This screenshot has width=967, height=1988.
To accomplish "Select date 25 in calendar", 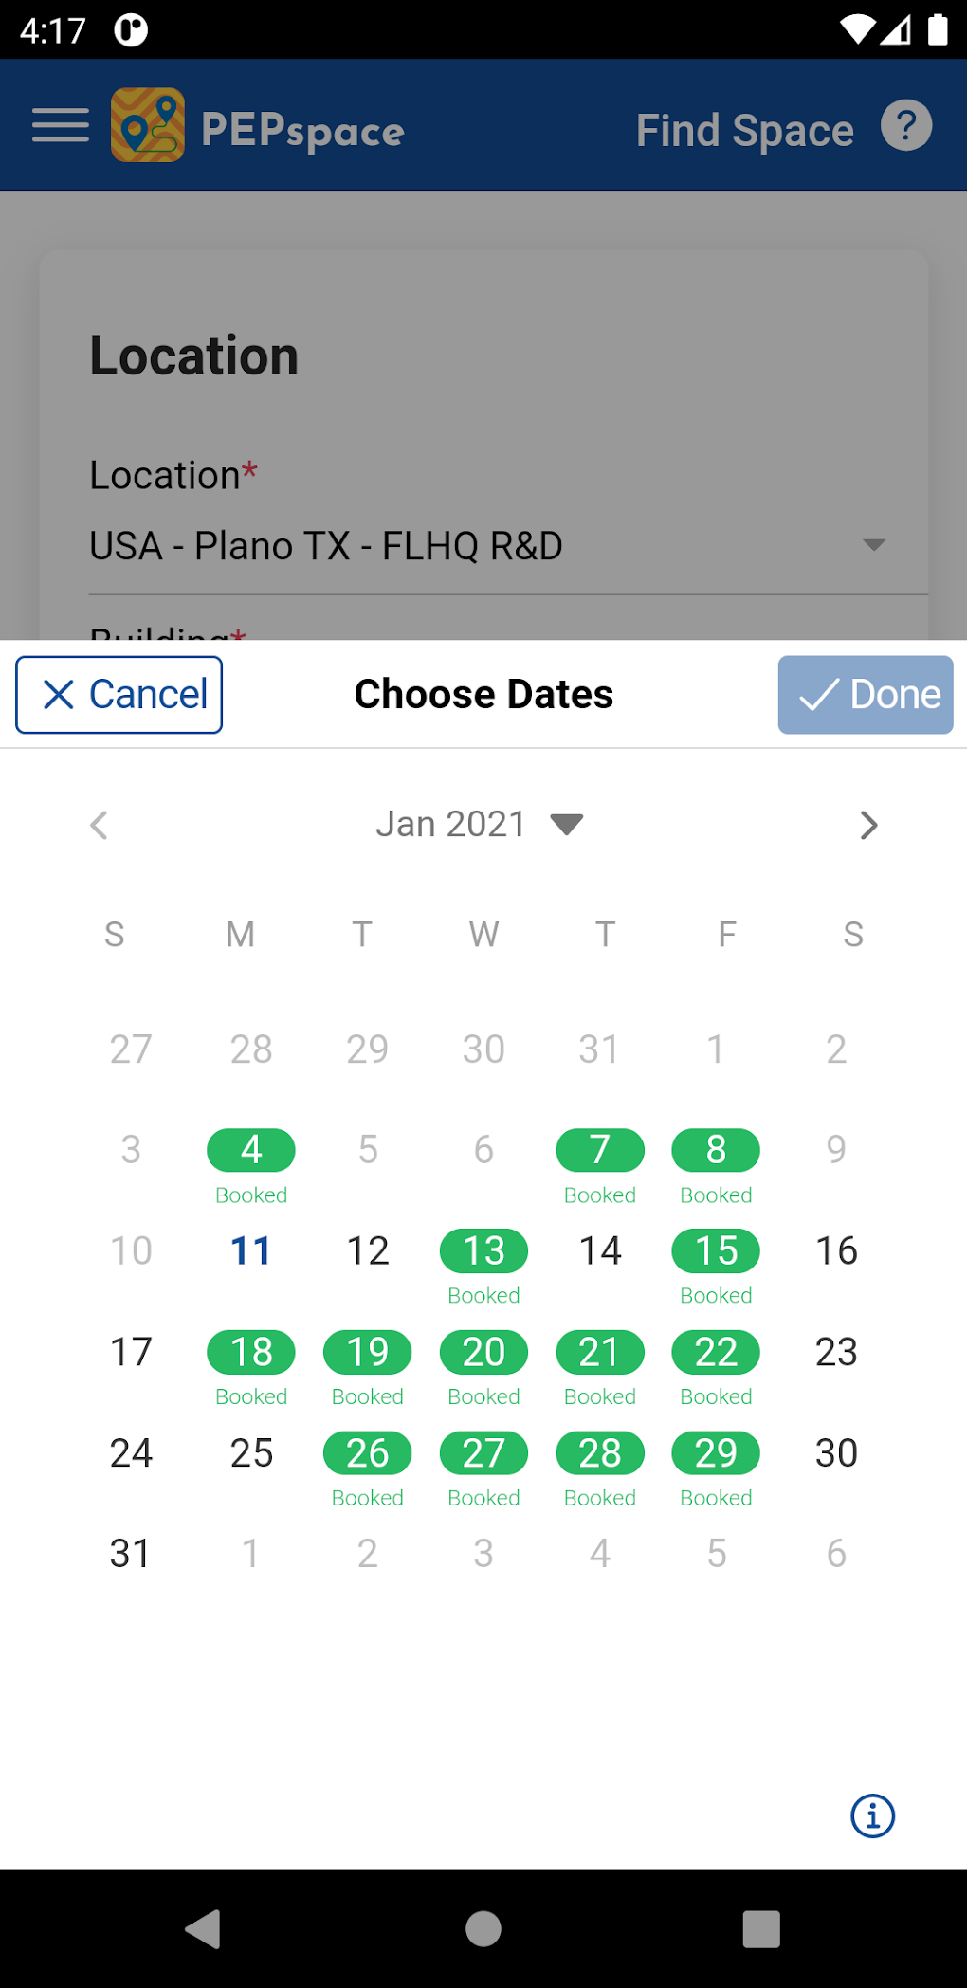I will pyautogui.click(x=251, y=1452).
